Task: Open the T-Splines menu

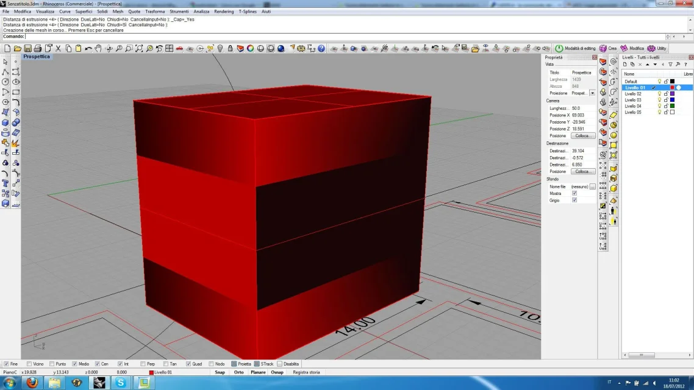Action: pyautogui.click(x=248, y=12)
